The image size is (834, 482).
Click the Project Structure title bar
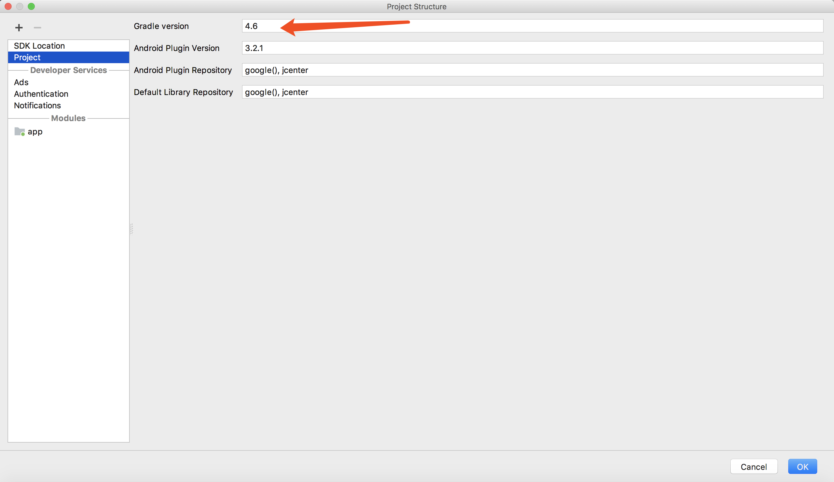(416, 7)
